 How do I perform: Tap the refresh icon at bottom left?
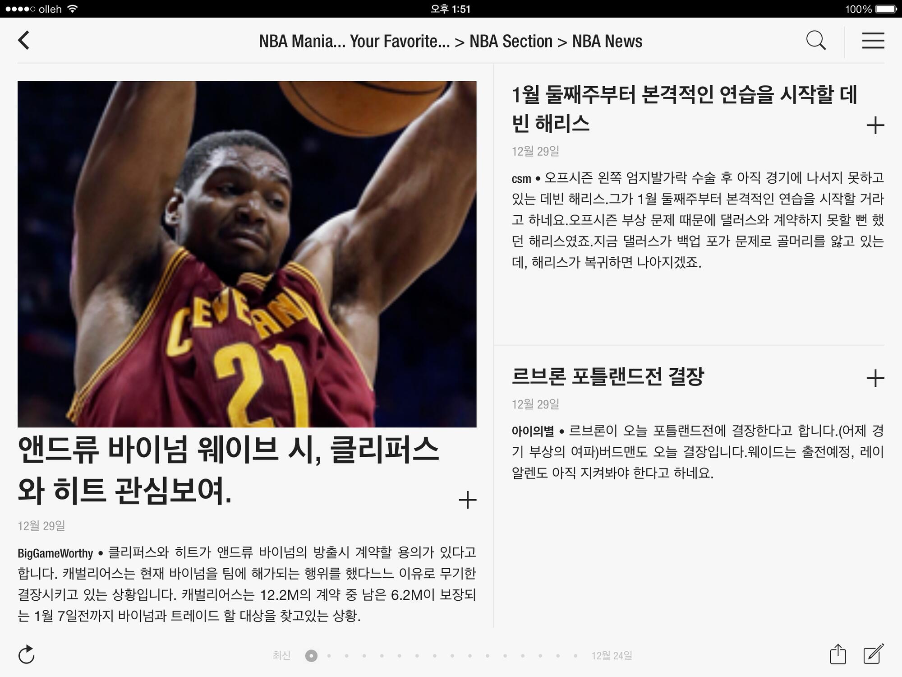click(x=27, y=654)
